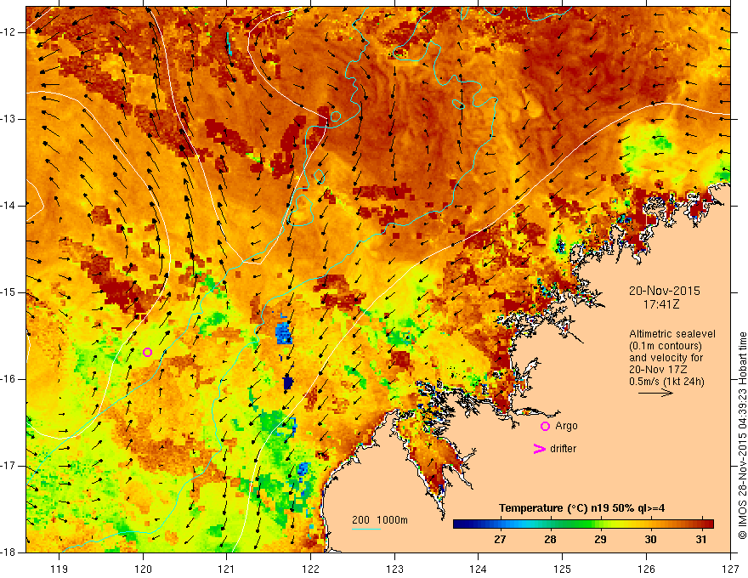The height and width of the screenshot is (578, 748).
Task: Click the latitude label -15
Action: pos(8,292)
